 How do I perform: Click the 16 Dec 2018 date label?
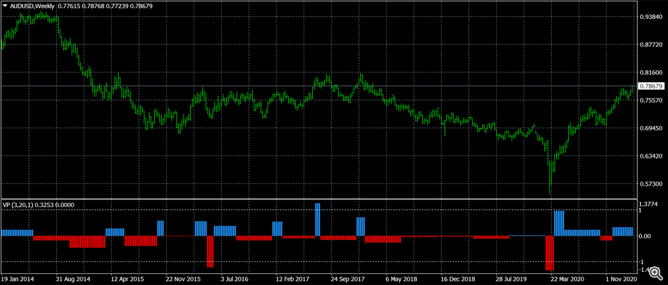[x=458, y=279]
